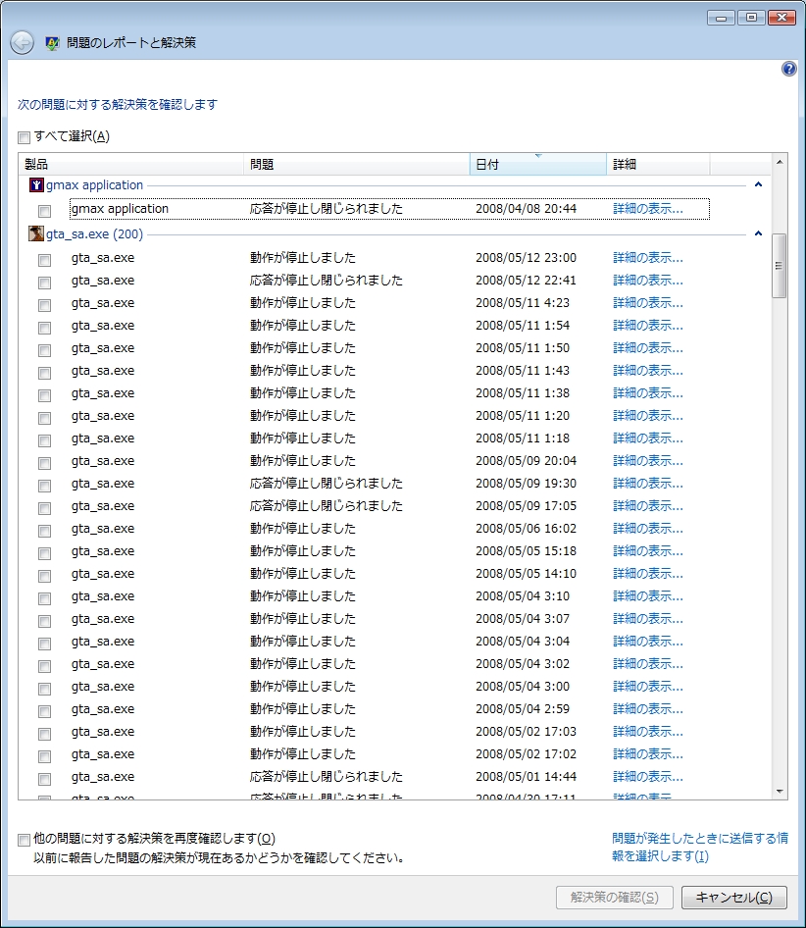The height and width of the screenshot is (928, 806).
Task: Click the Problem Reports flag icon in title
Action: coord(52,44)
